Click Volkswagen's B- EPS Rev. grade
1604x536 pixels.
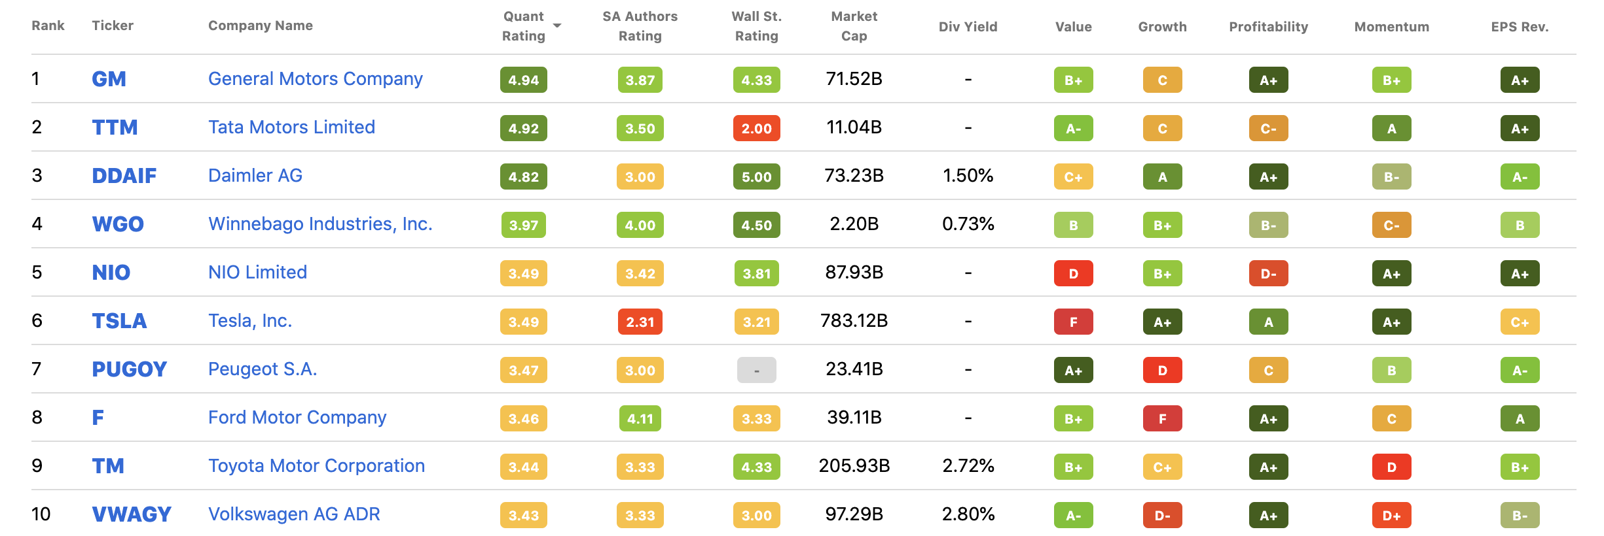coord(1520,516)
